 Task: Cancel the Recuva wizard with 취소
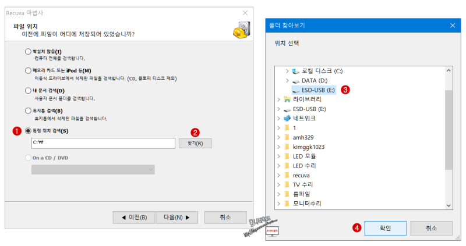(x=225, y=218)
